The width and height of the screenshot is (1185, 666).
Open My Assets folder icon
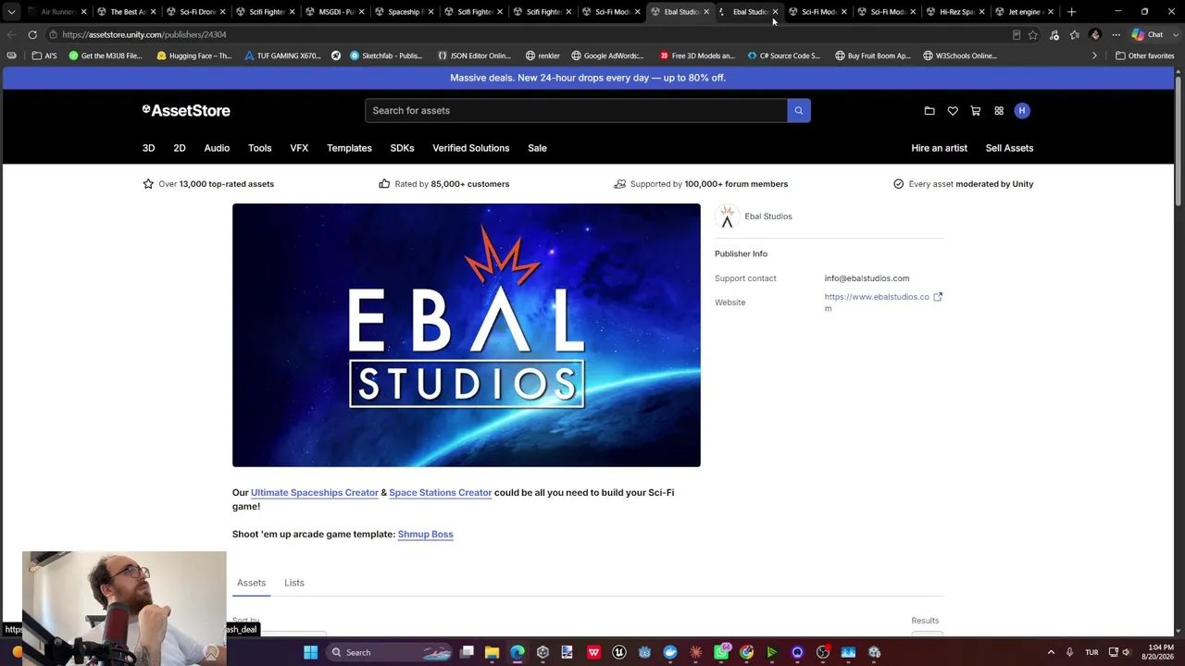click(929, 111)
